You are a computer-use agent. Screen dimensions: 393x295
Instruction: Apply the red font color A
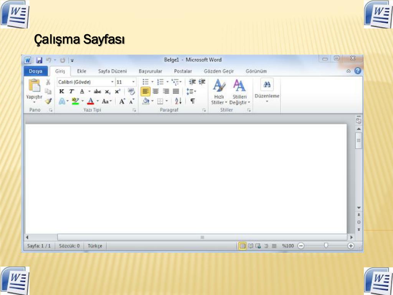91,101
